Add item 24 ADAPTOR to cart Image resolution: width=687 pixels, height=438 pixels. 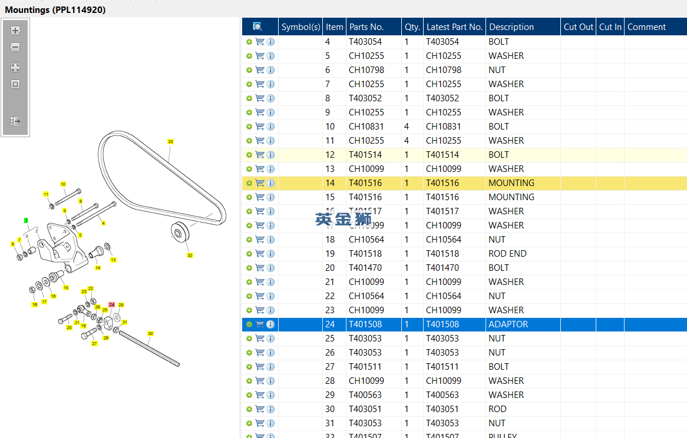[260, 324]
